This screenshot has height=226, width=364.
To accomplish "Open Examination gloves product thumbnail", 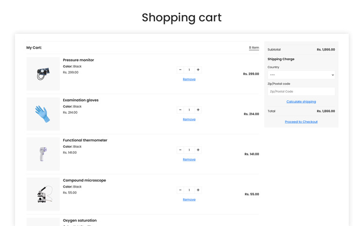I will coord(43,114).
